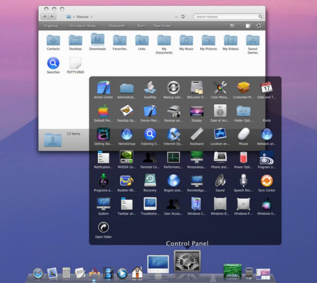Select Downloads folder in Hamed window
This screenshot has width=317, height=283.
tap(97, 42)
